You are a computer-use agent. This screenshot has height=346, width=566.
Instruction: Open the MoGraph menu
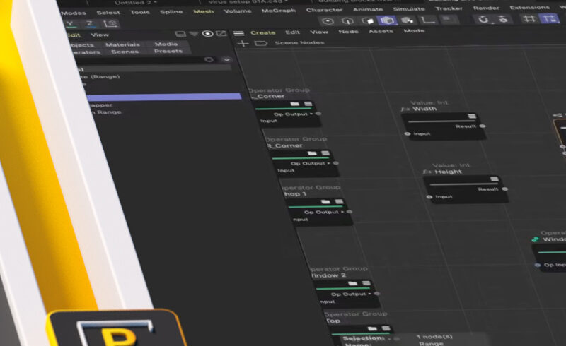coord(279,11)
